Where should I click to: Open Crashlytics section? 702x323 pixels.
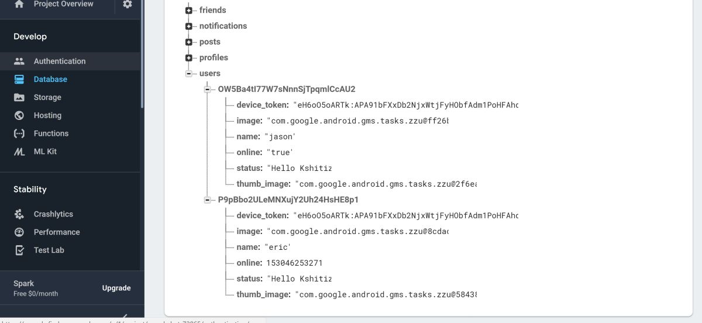point(53,214)
